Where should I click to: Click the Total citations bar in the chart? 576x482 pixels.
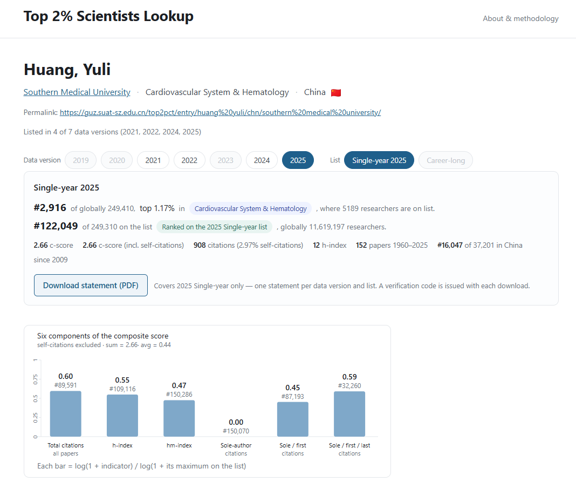coord(65,413)
